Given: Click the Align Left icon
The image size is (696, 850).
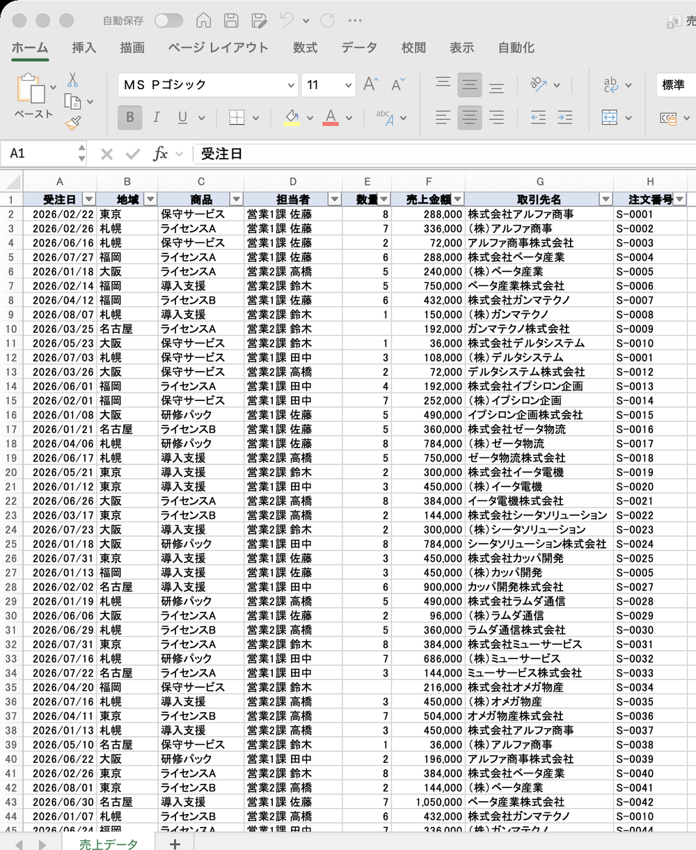Looking at the screenshot, I should pos(443,118).
